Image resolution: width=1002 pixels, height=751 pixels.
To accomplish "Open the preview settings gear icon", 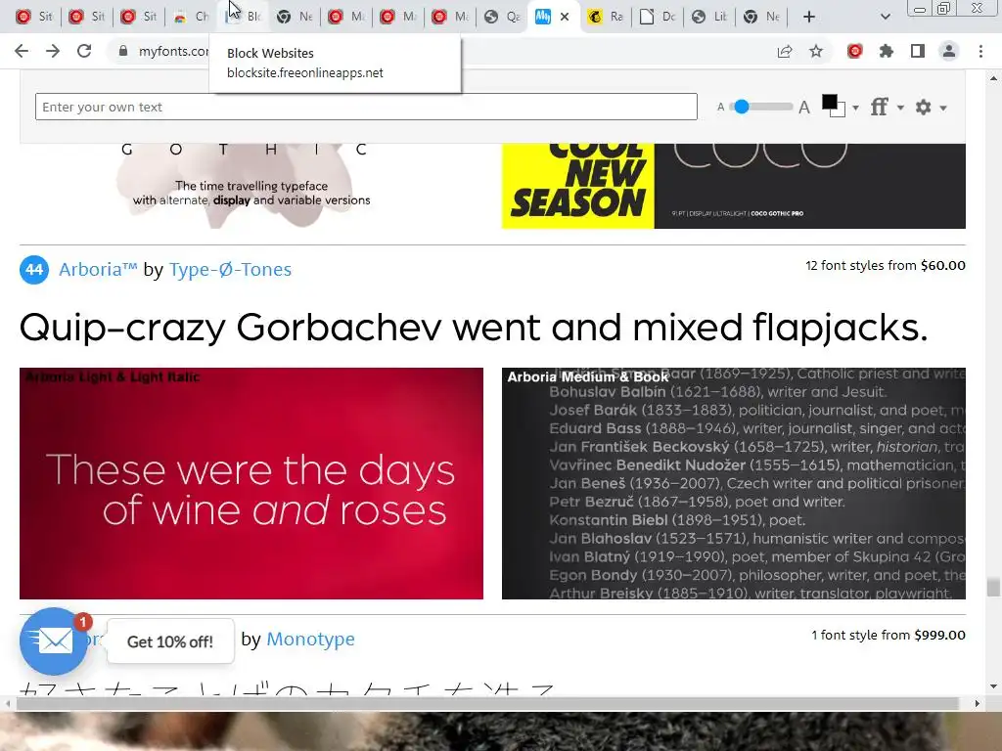I will 924,107.
